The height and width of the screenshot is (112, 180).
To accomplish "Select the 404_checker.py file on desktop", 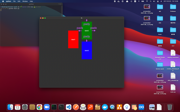I will [x=173, y=77].
